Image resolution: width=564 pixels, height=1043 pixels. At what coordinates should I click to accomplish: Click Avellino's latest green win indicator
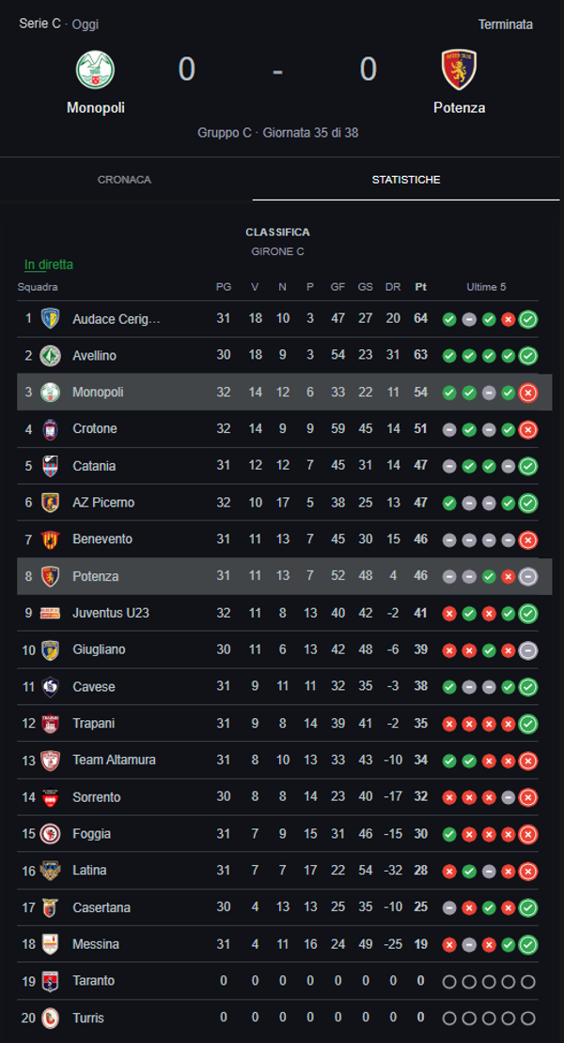[528, 356]
